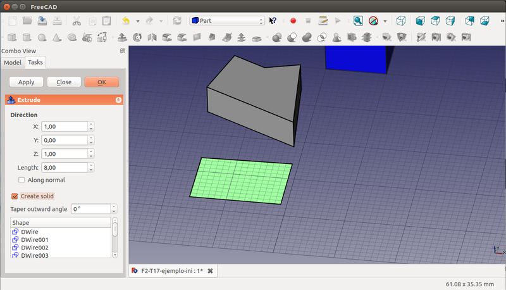
Task: Select the F2-T17-ejemplo-ini document tab
Action: [172, 271]
